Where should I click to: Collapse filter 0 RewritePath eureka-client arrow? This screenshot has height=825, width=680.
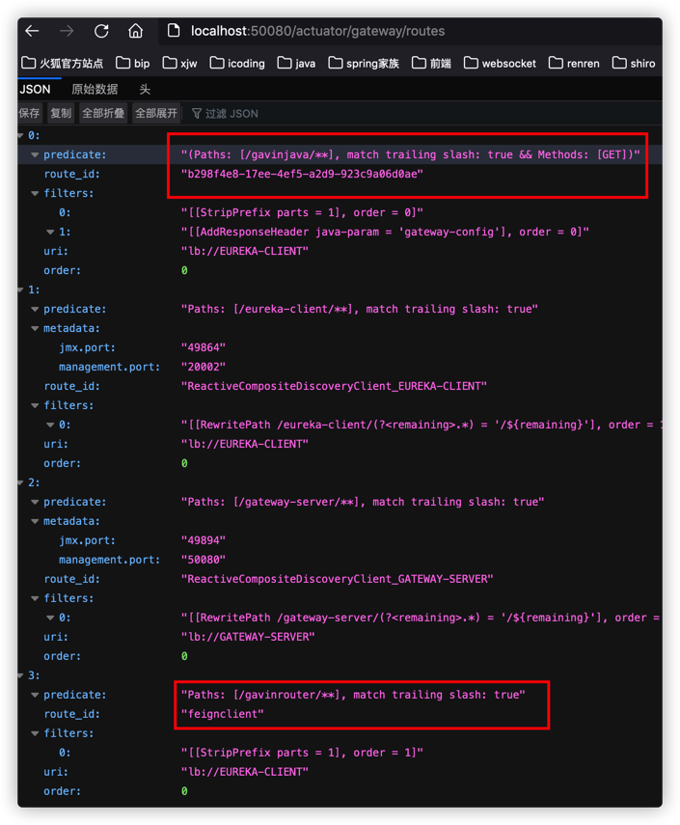click(50, 426)
